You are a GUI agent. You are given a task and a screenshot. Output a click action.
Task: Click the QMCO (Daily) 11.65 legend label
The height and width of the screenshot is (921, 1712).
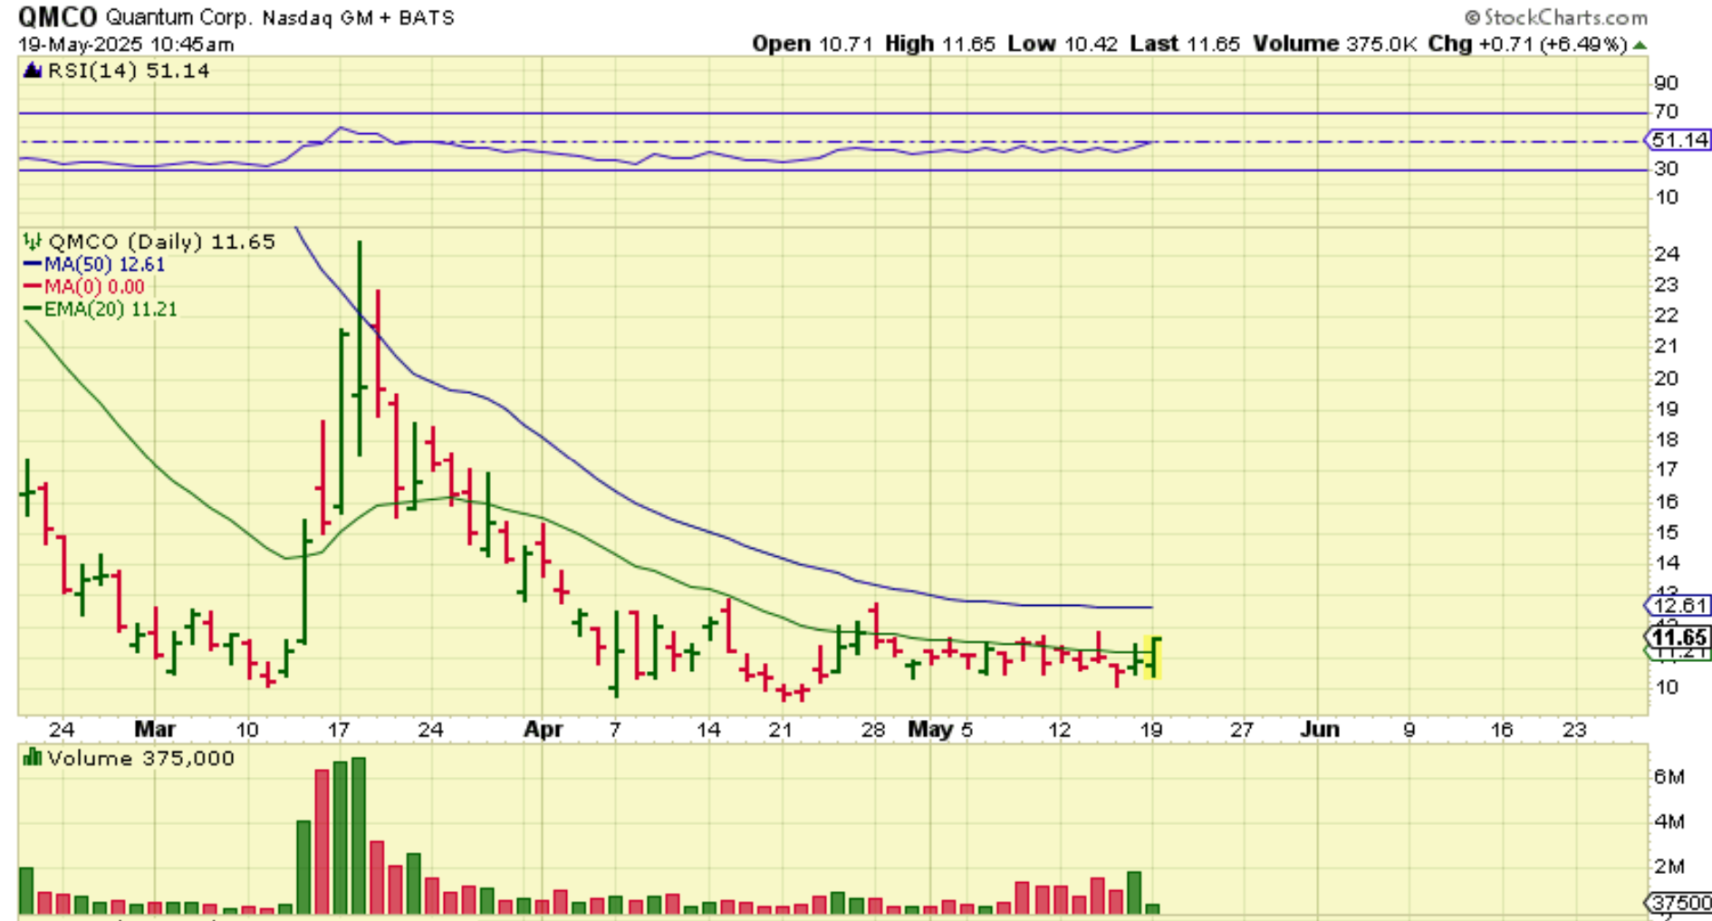point(161,242)
